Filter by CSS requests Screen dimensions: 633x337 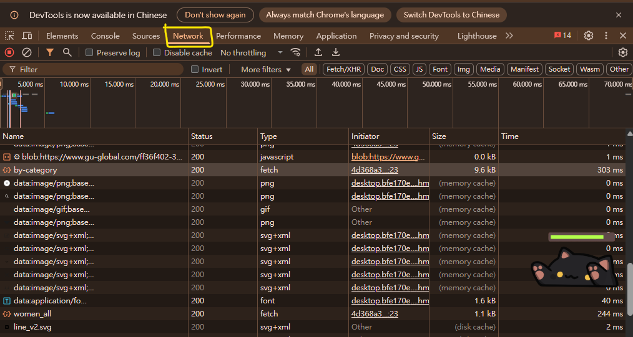coord(400,69)
